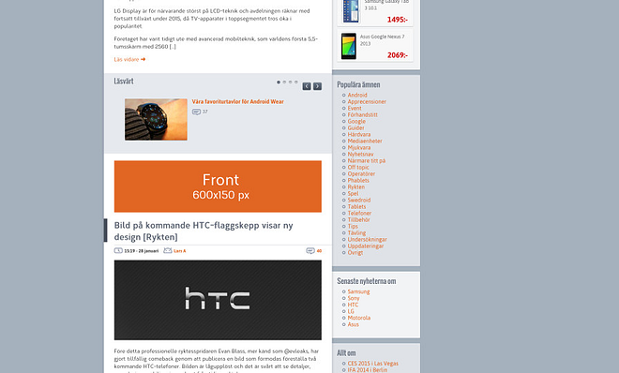Click the '15:19 - 28 januari' timestamp
Image resolution: width=619 pixels, height=373 pixels.
[142, 251]
